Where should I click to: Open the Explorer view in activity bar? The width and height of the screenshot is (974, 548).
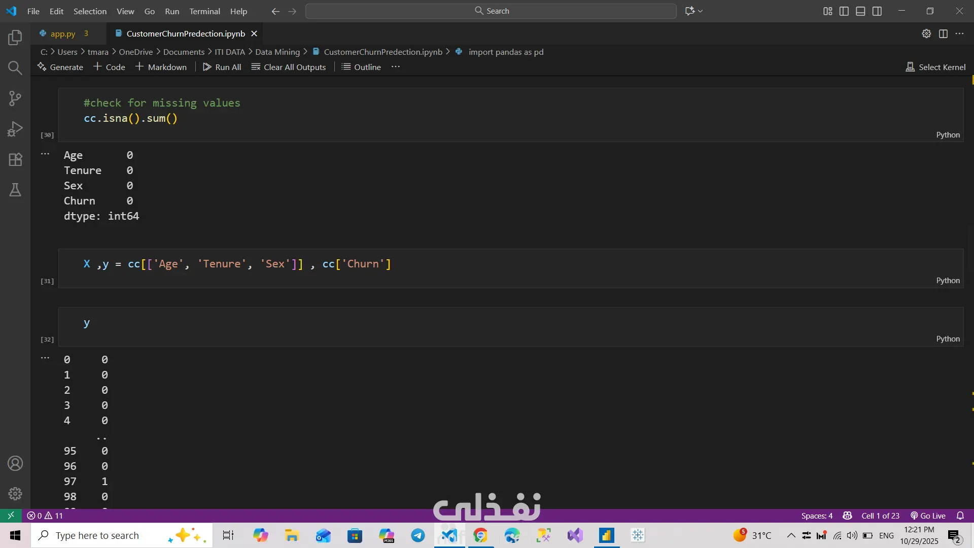15,37
